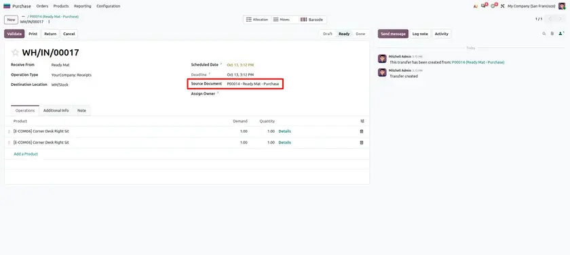Open the Products menu

[x=61, y=6]
